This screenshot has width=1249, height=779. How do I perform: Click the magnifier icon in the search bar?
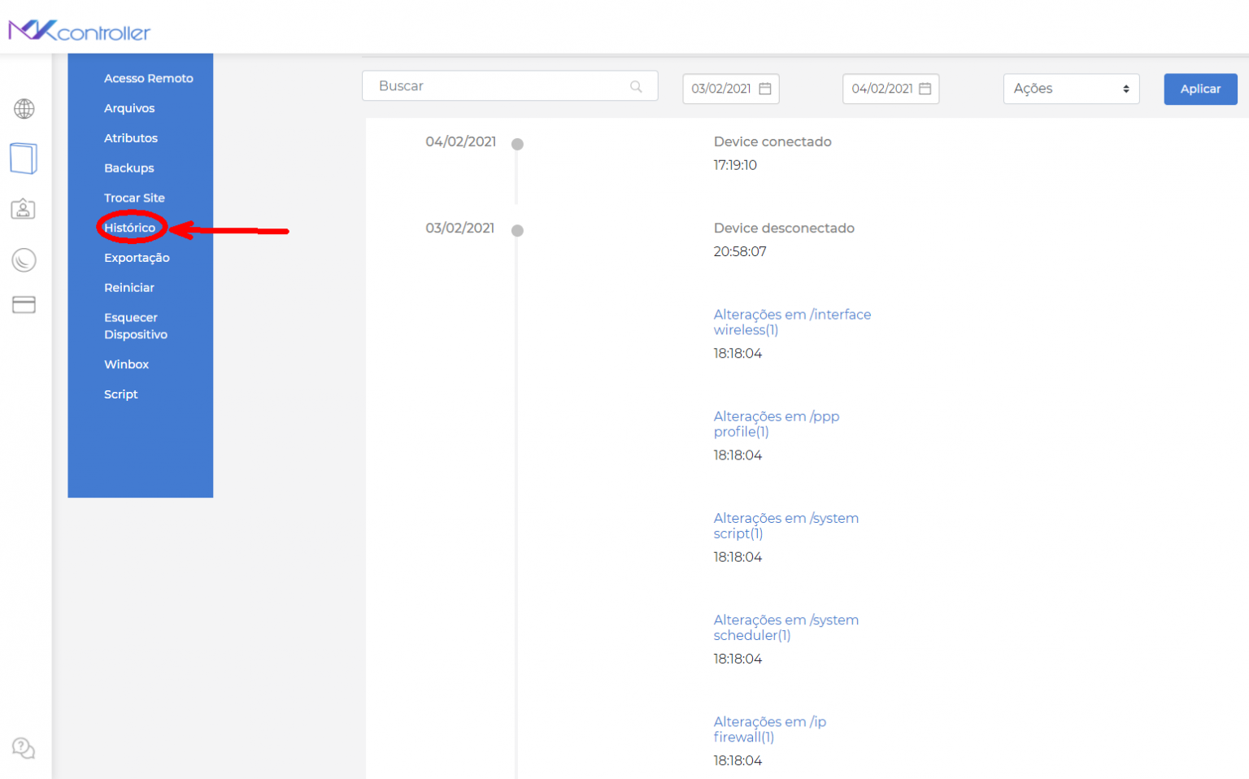pos(635,85)
